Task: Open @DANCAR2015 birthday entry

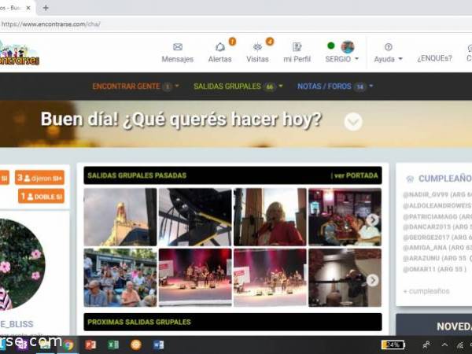Action: (x=437, y=227)
